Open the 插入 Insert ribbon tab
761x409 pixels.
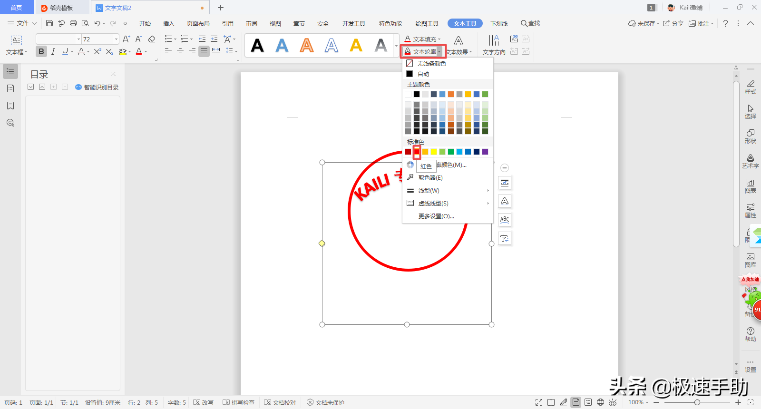coord(168,23)
